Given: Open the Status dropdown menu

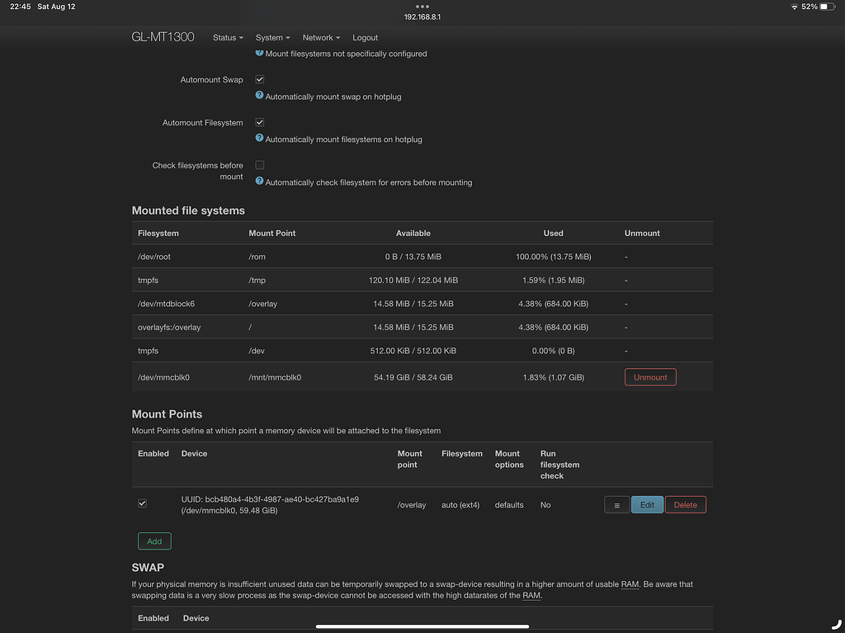Looking at the screenshot, I should [x=227, y=37].
